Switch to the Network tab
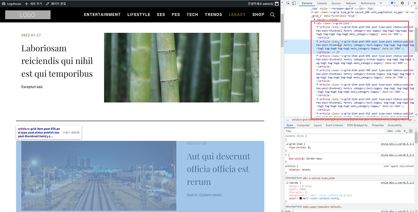This screenshot has height=212, width=418. click(351, 3)
